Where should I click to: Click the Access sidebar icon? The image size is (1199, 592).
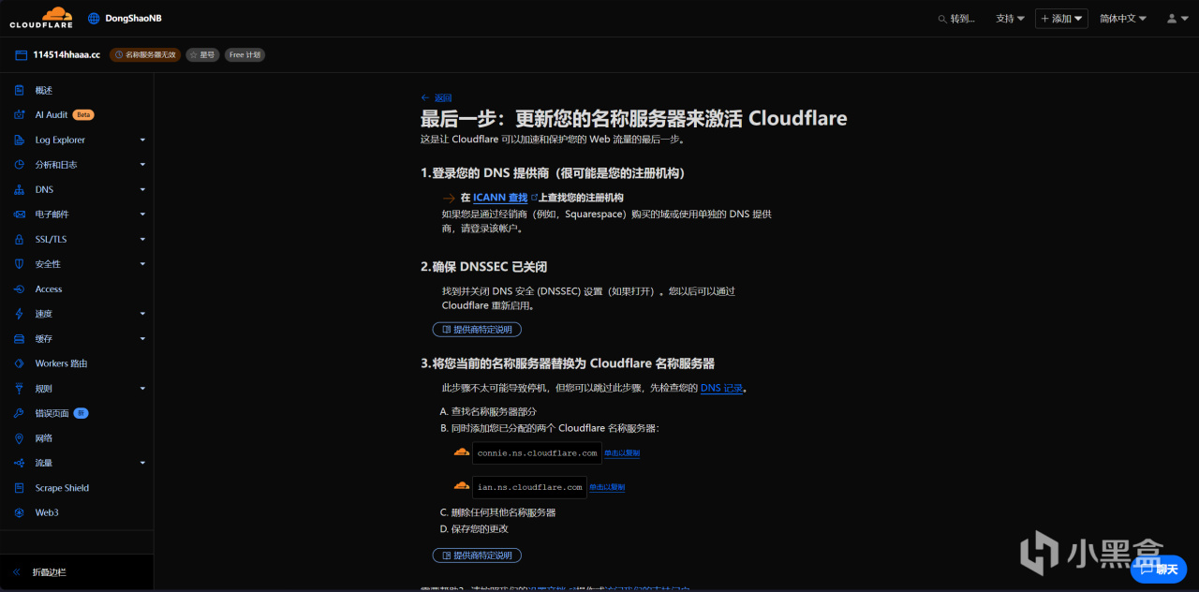tap(20, 289)
